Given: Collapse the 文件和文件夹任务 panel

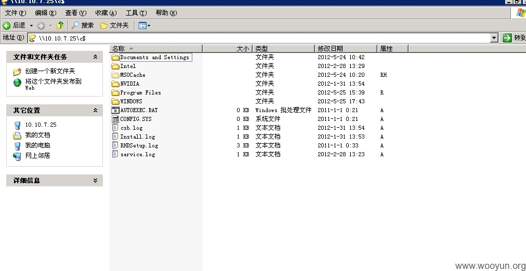Looking at the screenshot, I should pyautogui.click(x=95, y=57).
